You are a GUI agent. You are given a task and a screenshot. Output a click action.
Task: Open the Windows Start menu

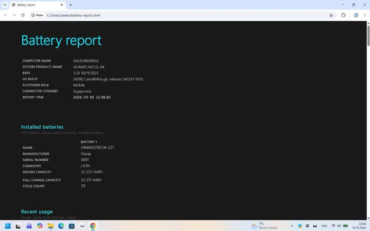tap(8, 226)
